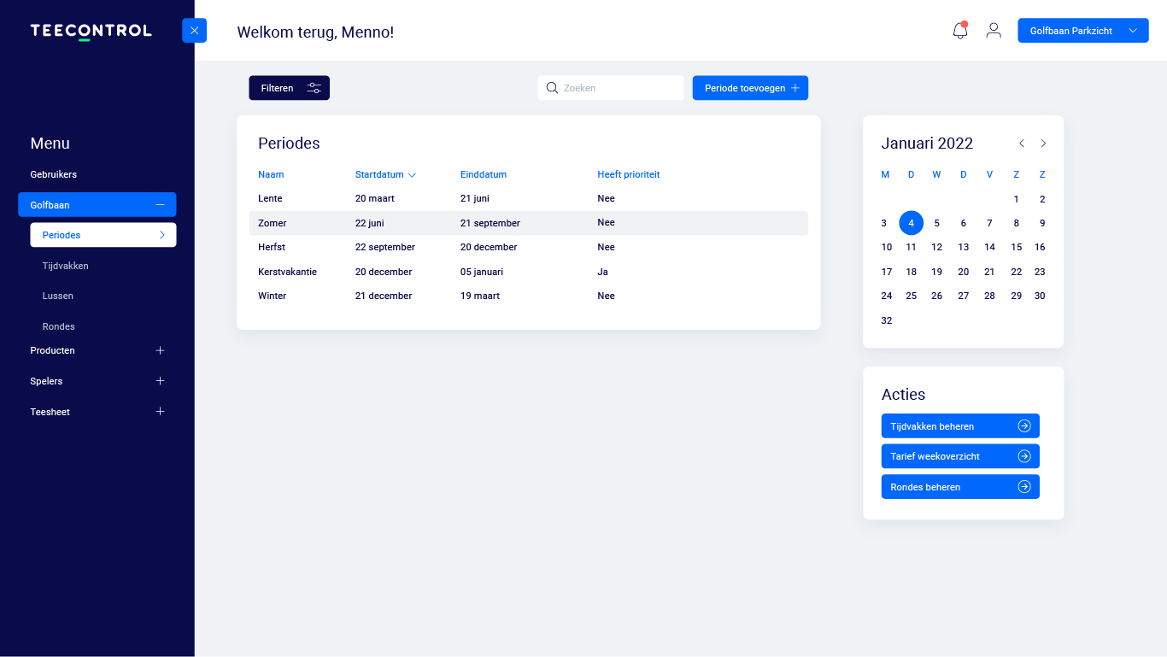Go to previous month in calendar
Image resolution: width=1167 pixels, height=657 pixels.
(1022, 144)
